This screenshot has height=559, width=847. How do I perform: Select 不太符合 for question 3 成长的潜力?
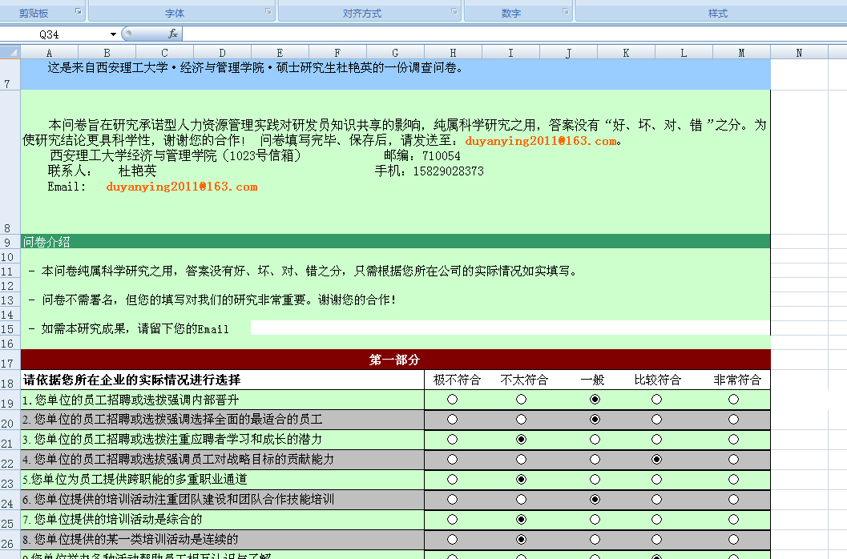[521, 440]
